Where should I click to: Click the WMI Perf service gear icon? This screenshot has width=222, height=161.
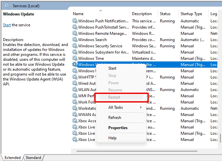point(75,96)
